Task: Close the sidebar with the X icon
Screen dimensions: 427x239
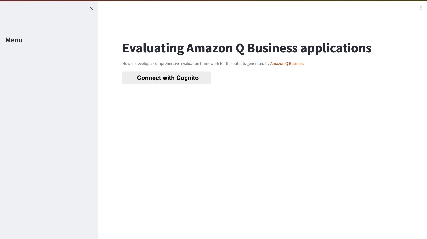Action: 91,8
